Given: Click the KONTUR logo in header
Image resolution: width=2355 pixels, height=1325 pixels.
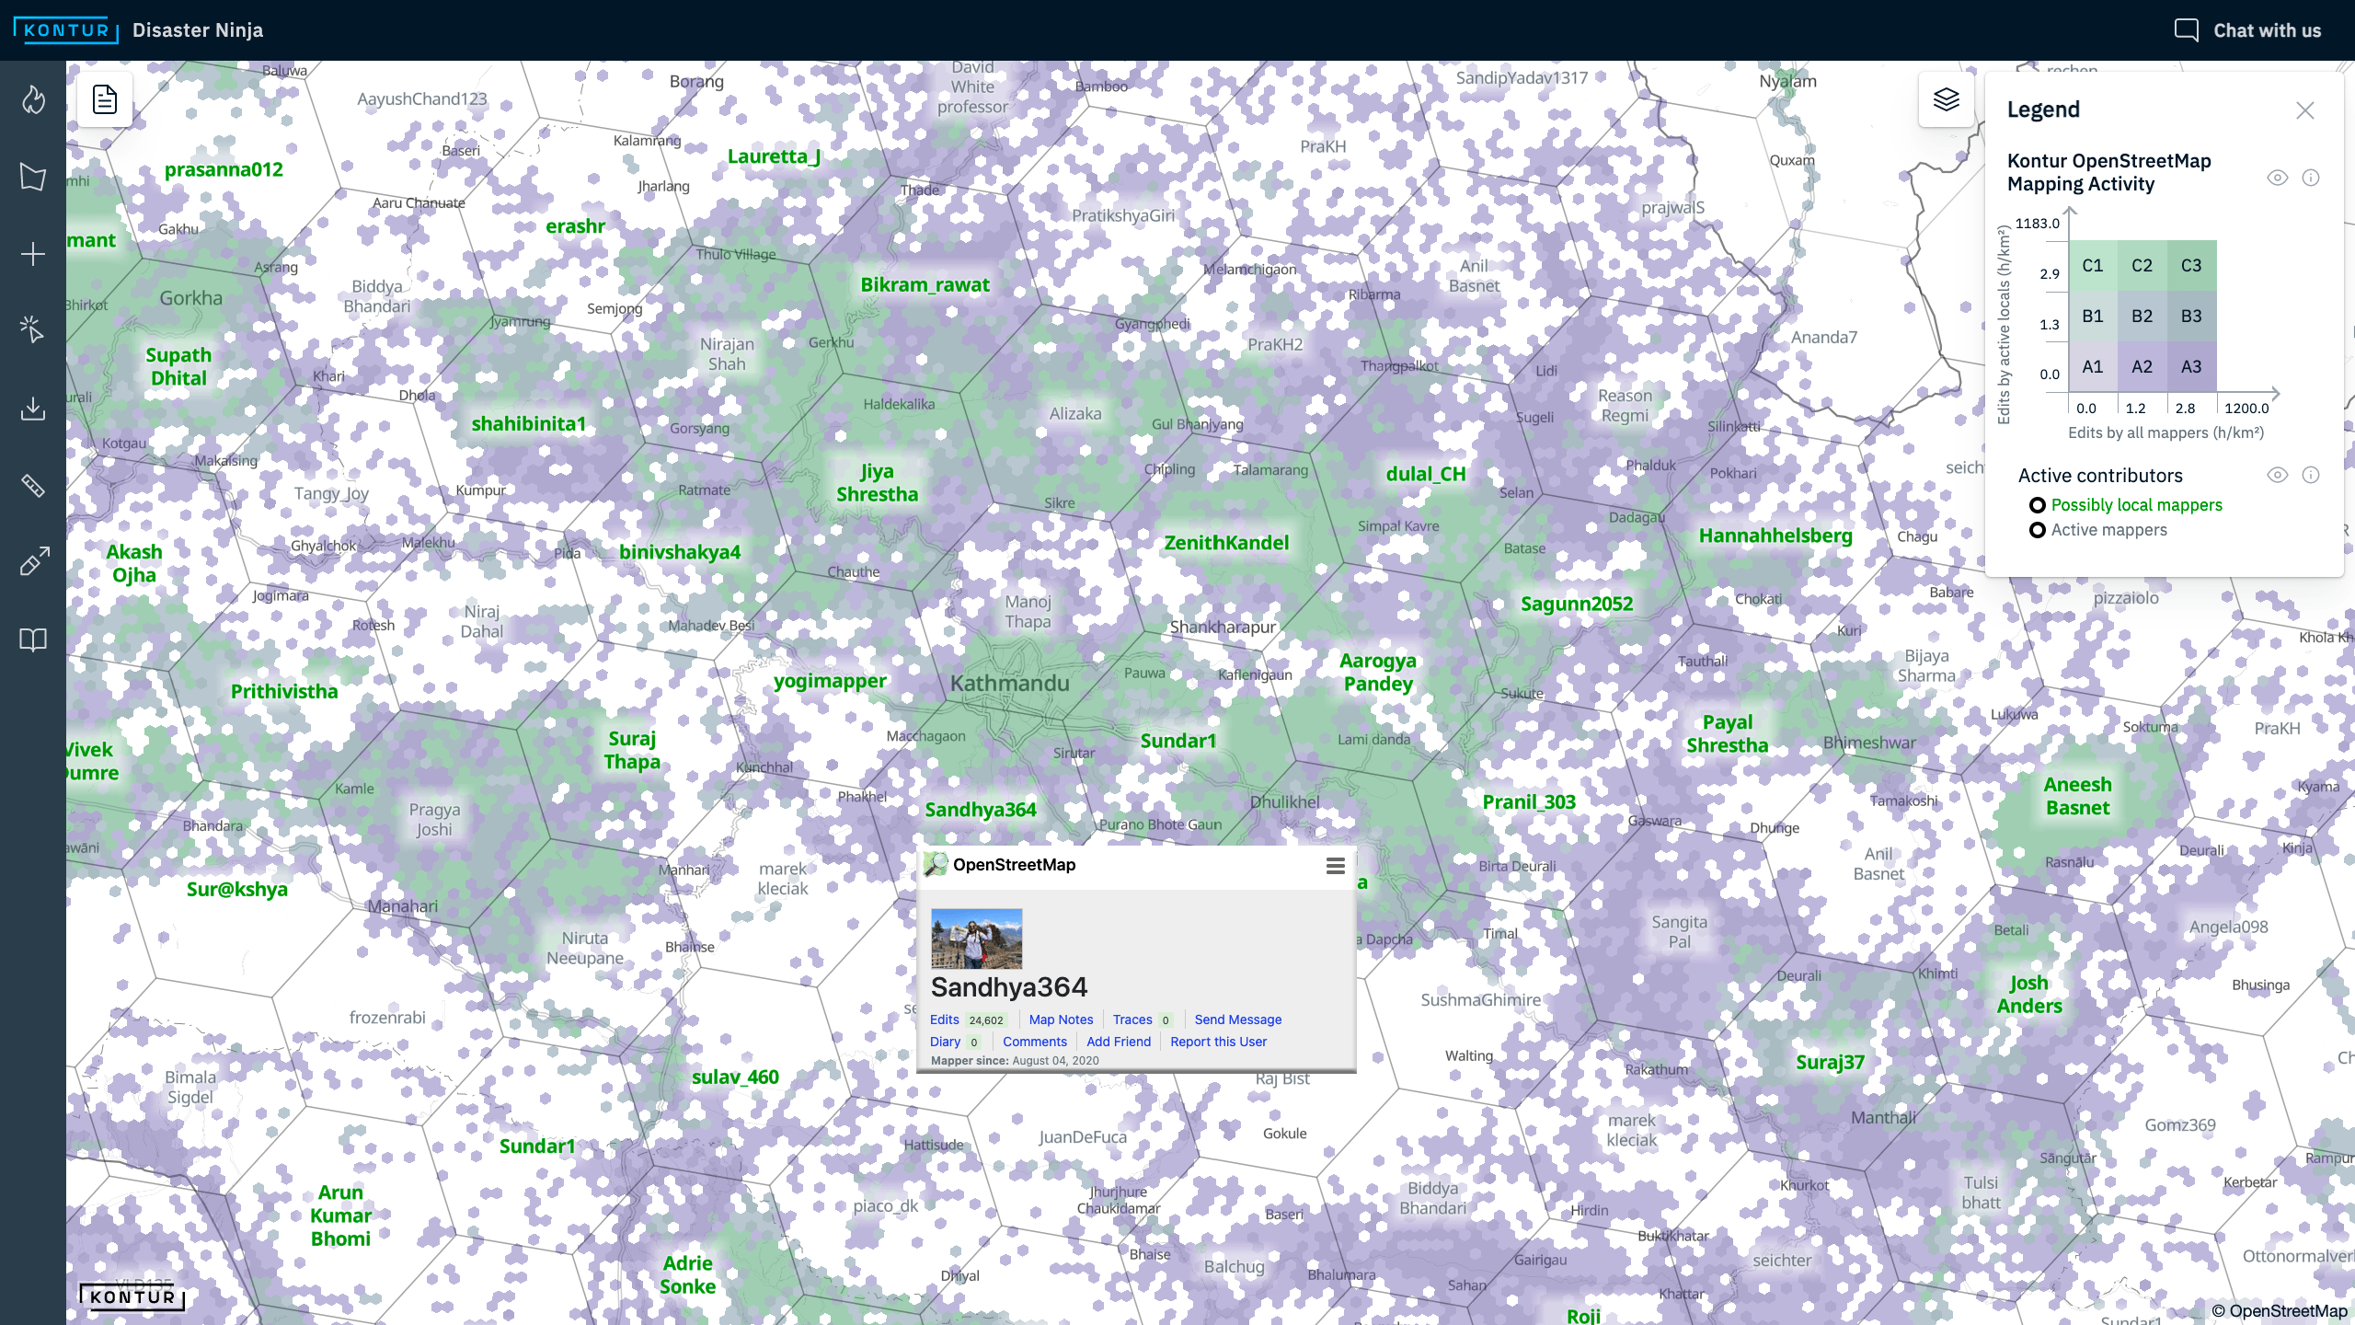Looking at the screenshot, I should [66, 30].
